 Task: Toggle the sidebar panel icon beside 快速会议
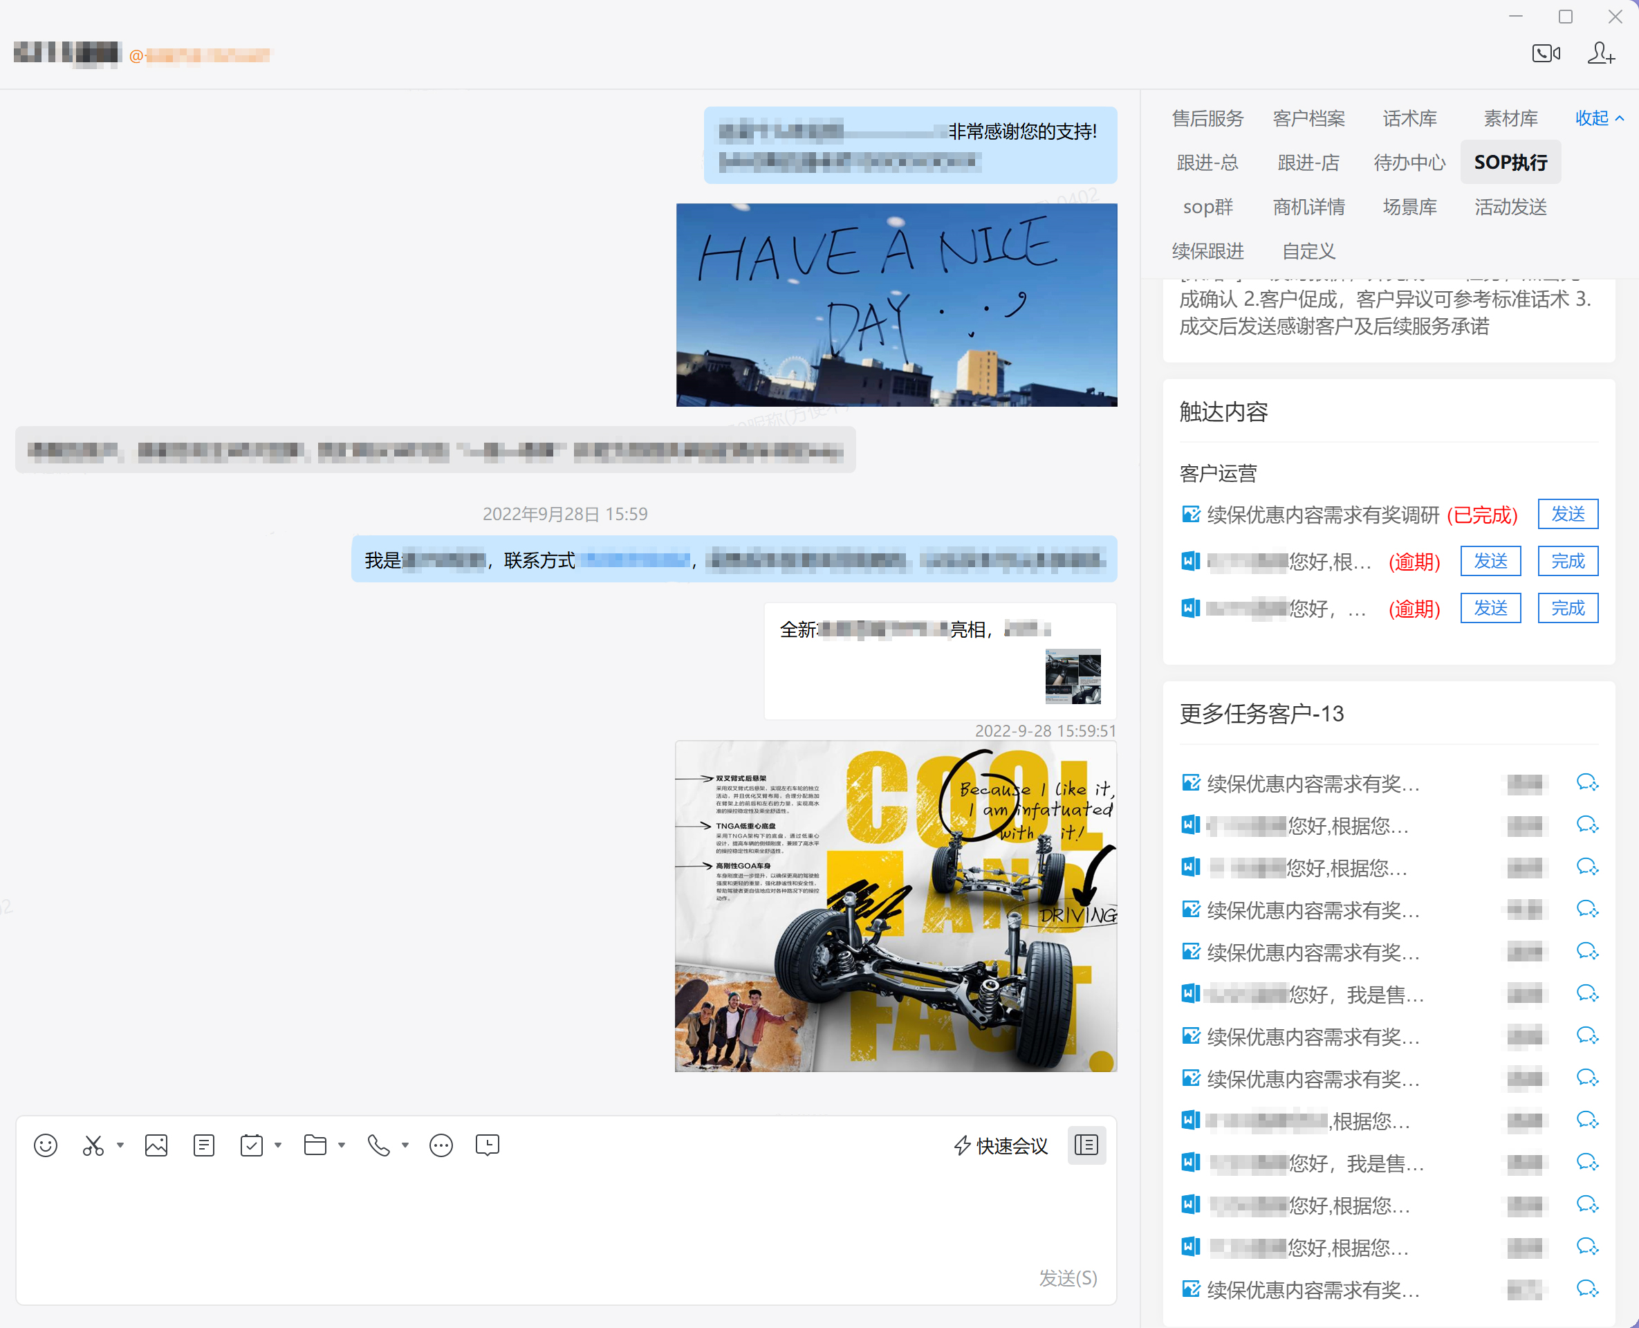(1086, 1145)
